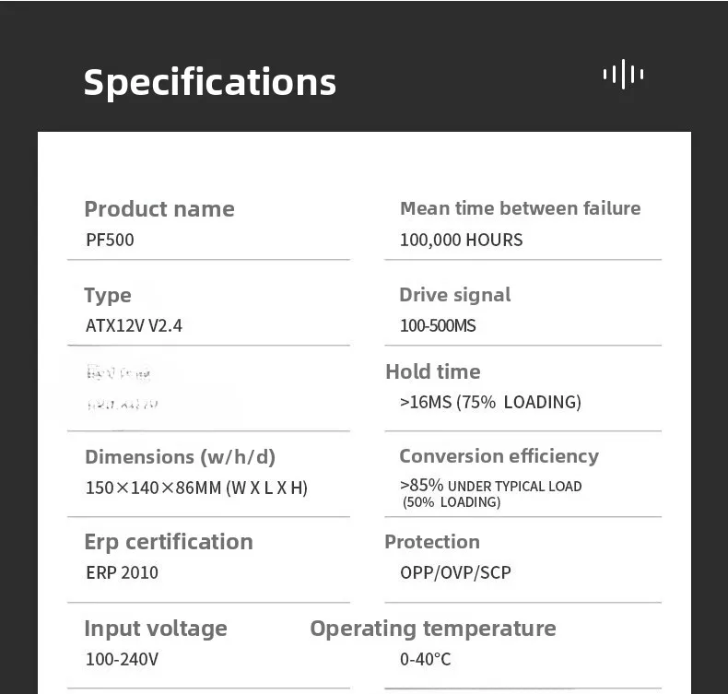728x694 pixels.
Task: Select the 100,000 HOURS value
Action: click(x=461, y=241)
